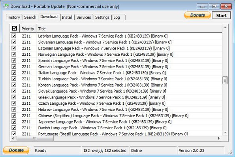Click the vertical scrollbar down arrow
The image size is (235, 157).
click(225, 132)
